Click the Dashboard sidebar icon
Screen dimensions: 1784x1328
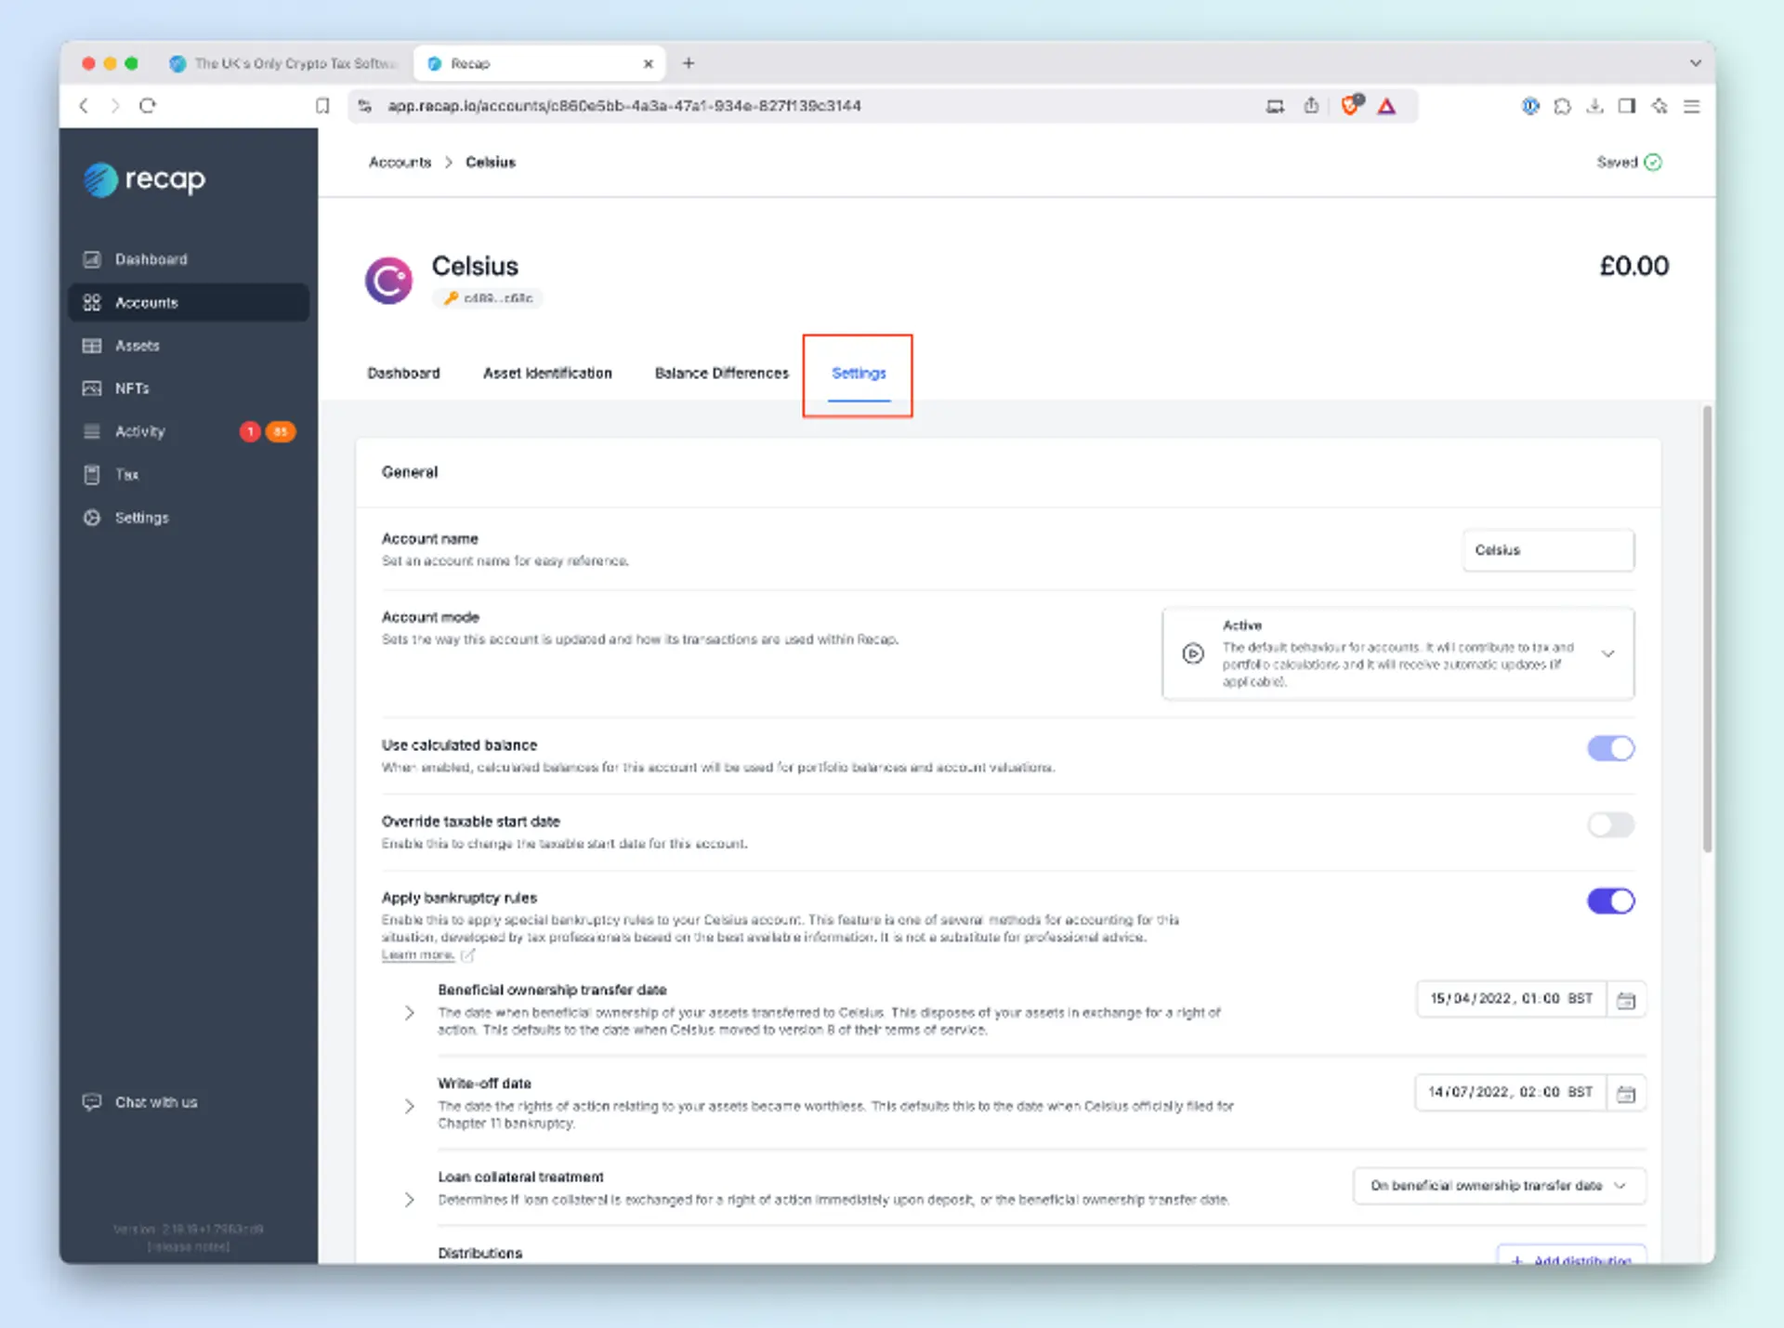[92, 259]
